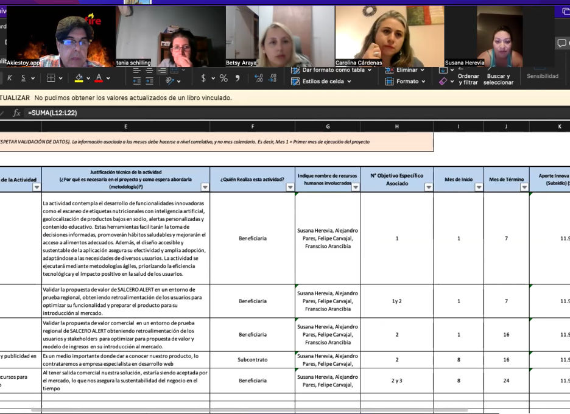The height and width of the screenshot is (414, 570).
Task: Apply underline formatting with S icon
Action: [24, 78]
